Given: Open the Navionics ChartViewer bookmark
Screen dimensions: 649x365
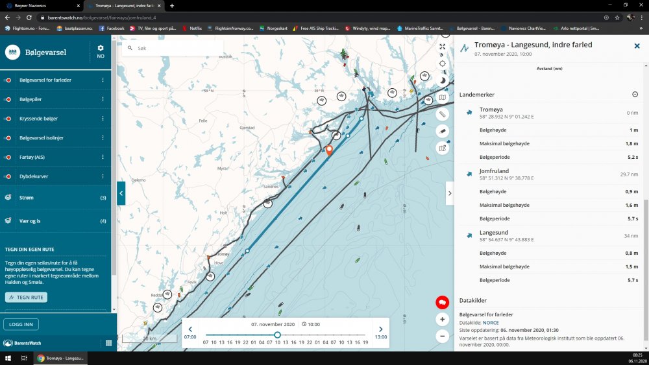Looking at the screenshot, I should point(523,28).
